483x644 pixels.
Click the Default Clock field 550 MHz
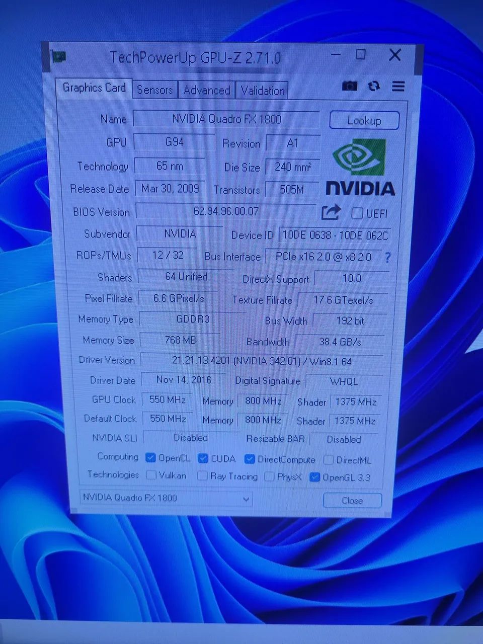coord(168,419)
